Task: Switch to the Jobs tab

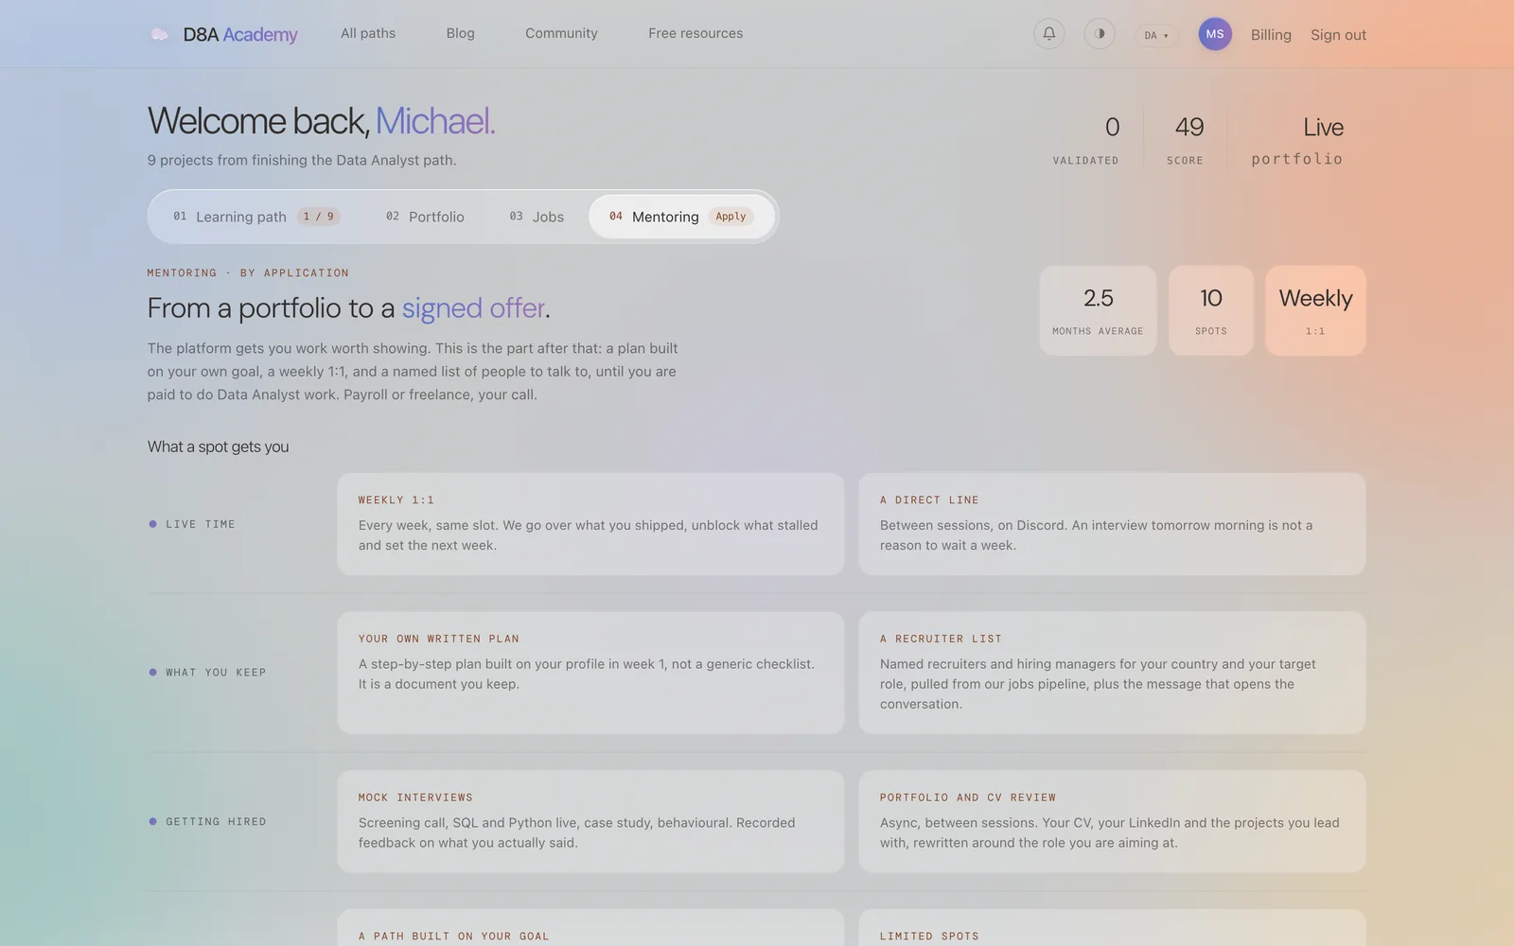Action: 537,217
